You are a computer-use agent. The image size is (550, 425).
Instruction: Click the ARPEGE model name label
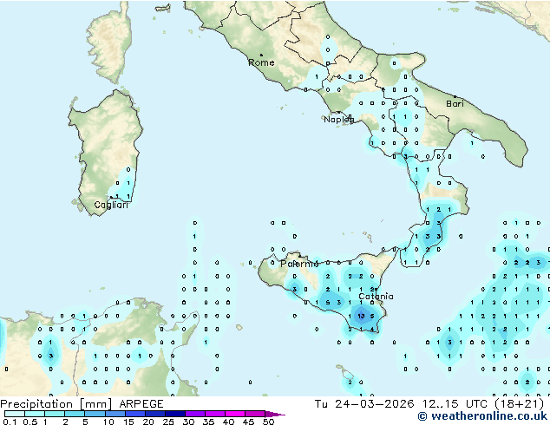tap(141, 404)
